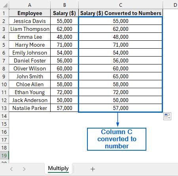Click the Select All corner triangle
The height and width of the screenshot is (176, 178).
click(5, 6)
